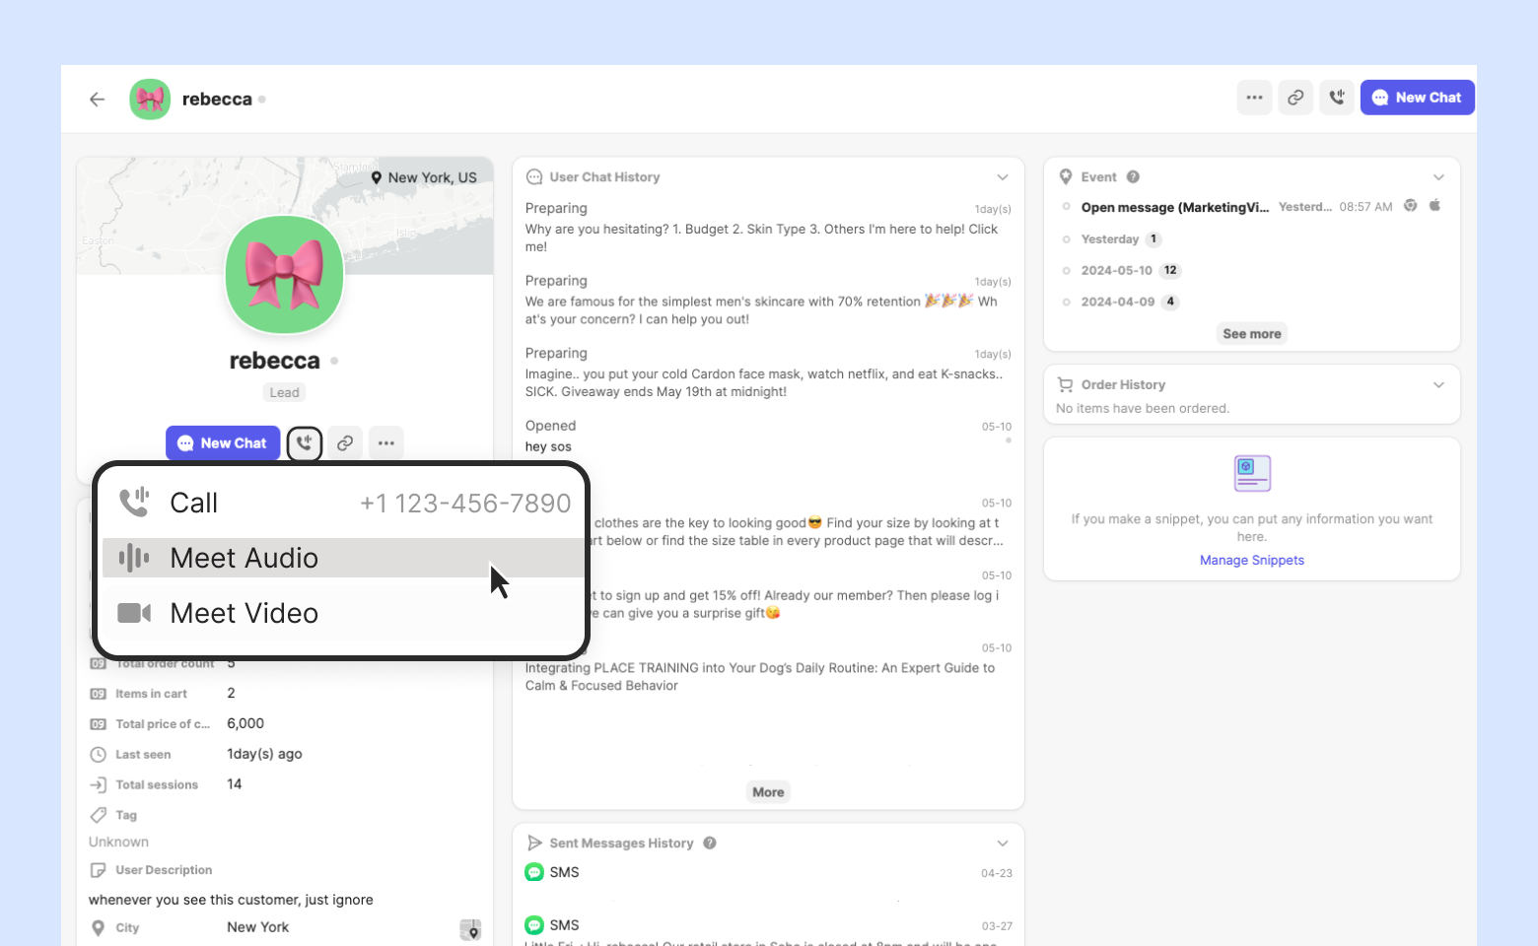
Task: Click the phone call icon in the top header
Action: pyautogui.click(x=1337, y=98)
